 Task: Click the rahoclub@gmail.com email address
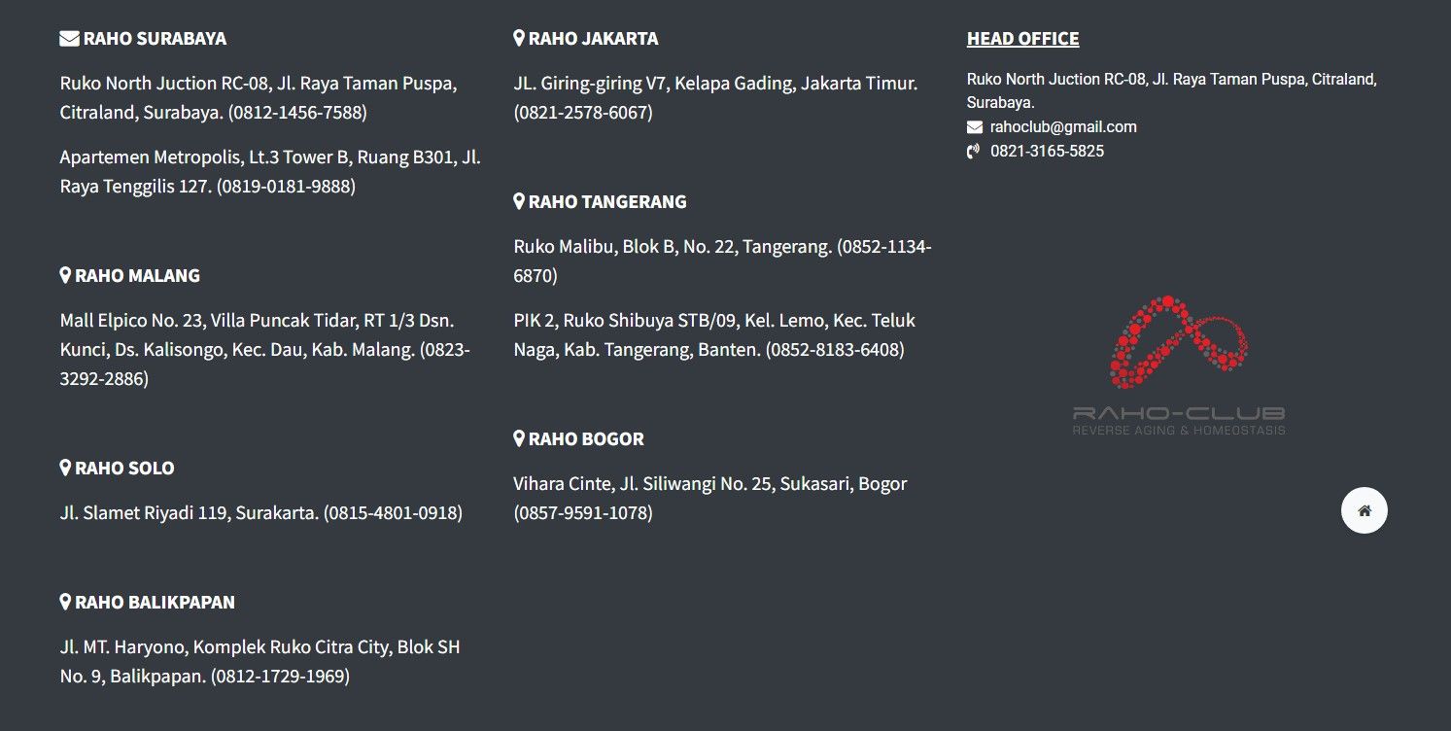[1063, 127]
